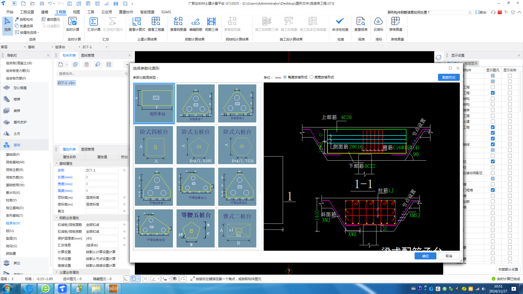Image resolution: width=523 pixels, height=294 pixels.
Task: Open 装修 category in navigation
Action: pyautogui.click(x=25, y=111)
